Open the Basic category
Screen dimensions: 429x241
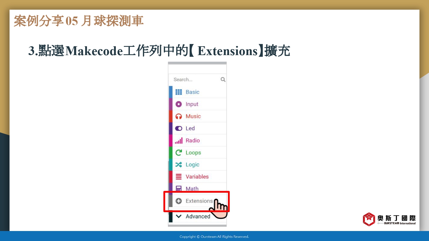198,92
